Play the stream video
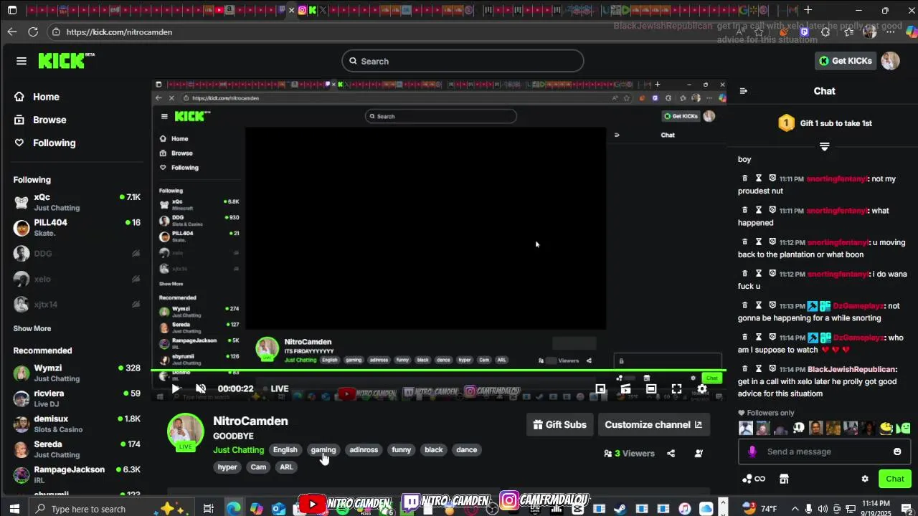 [176, 388]
